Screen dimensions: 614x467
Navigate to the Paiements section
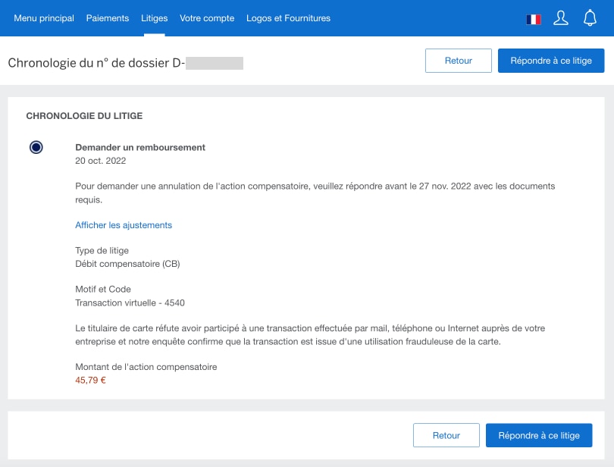[x=108, y=18]
